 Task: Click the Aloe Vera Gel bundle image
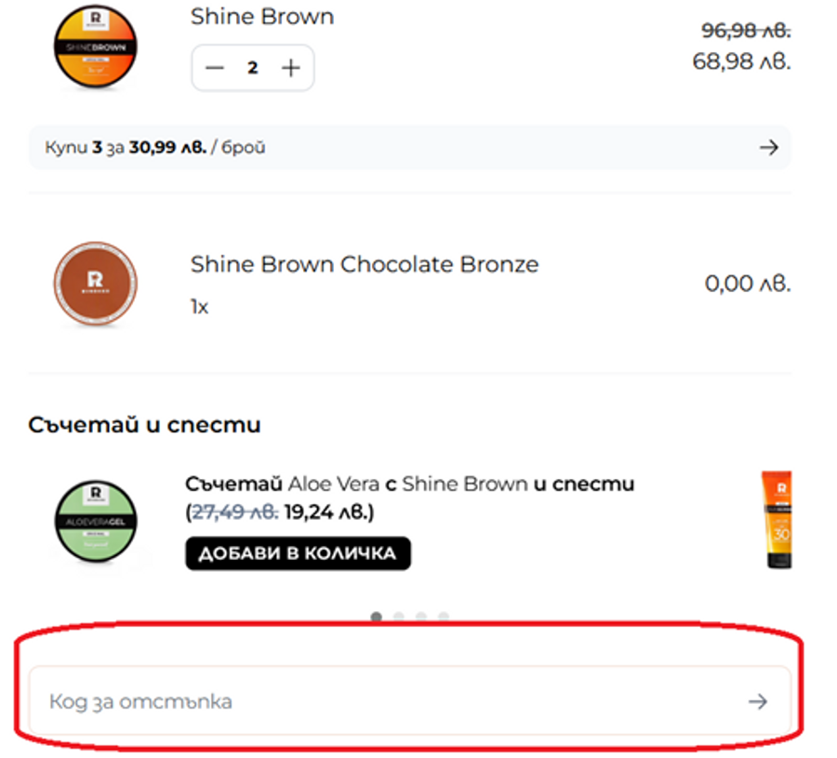click(97, 521)
